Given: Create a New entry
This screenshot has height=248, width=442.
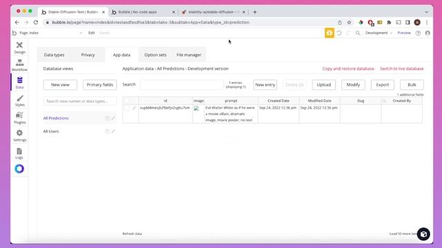Looking at the screenshot, I should pos(265,85).
